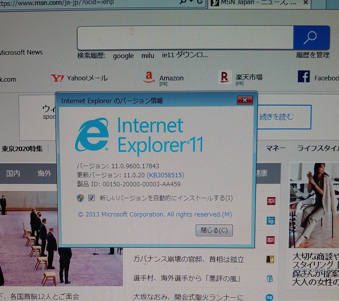
Task: Select 'milu' in search history
Action: (148, 56)
